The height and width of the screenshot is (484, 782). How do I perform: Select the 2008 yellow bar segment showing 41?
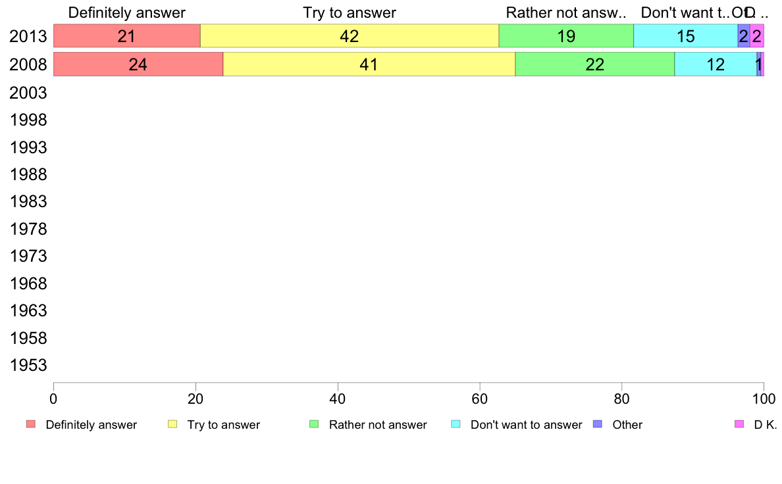point(369,64)
